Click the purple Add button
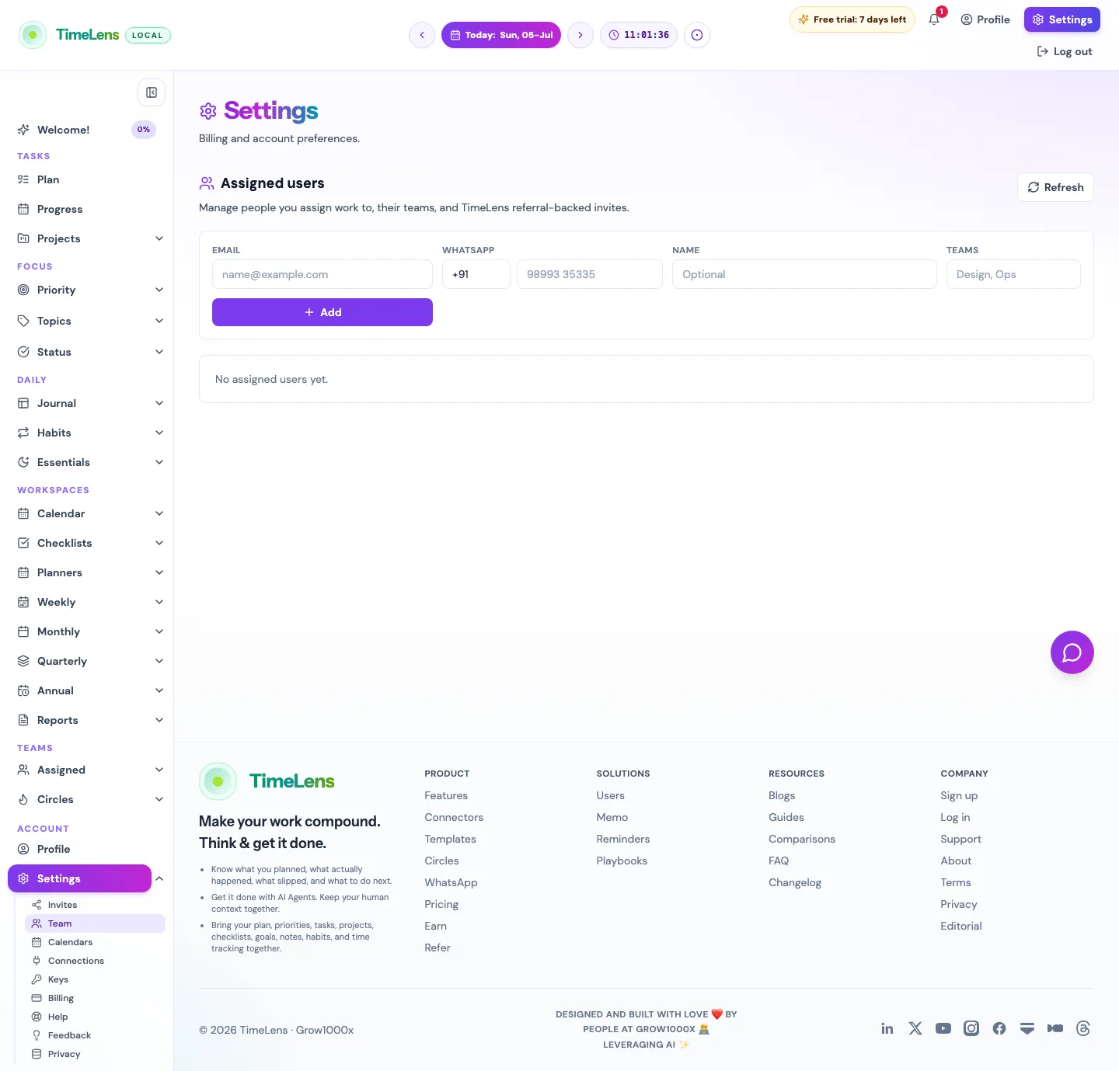This screenshot has width=1119, height=1071. click(322, 312)
